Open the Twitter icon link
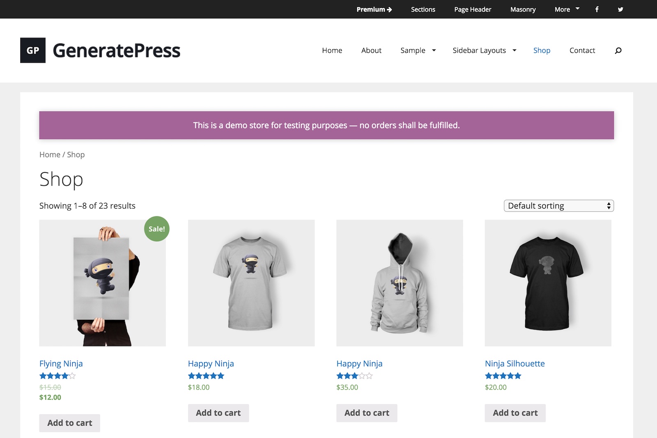This screenshot has width=657, height=438. (620, 9)
